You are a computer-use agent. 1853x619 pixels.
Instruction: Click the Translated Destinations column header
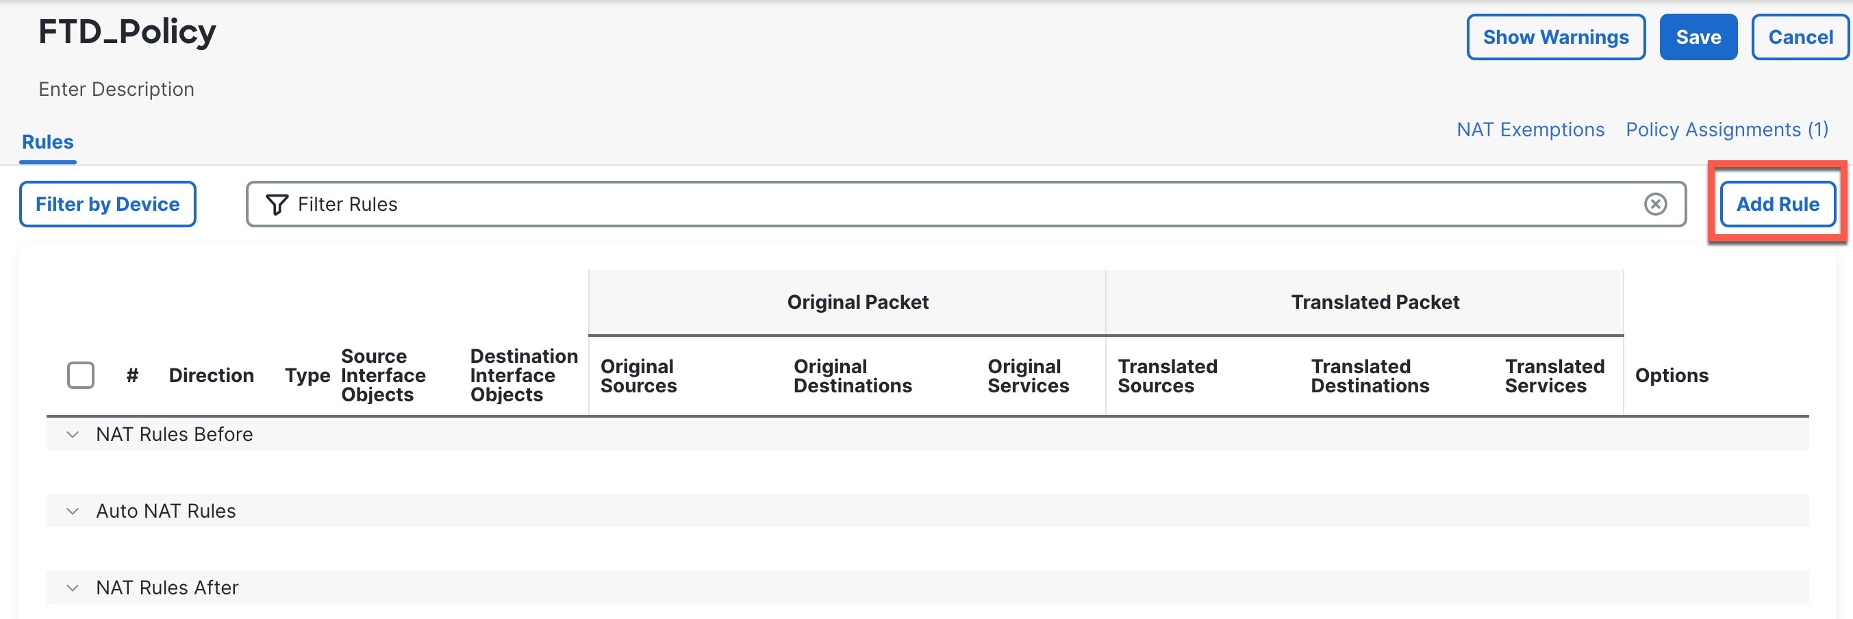coord(1370,376)
